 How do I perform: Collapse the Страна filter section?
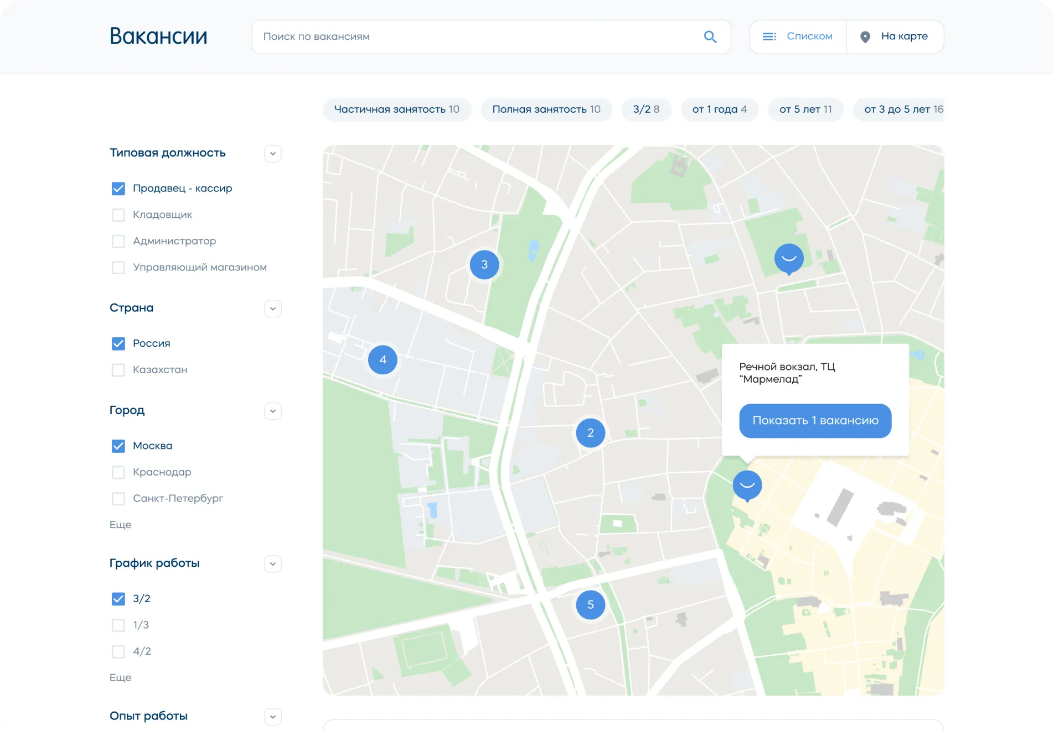(x=273, y=309)
